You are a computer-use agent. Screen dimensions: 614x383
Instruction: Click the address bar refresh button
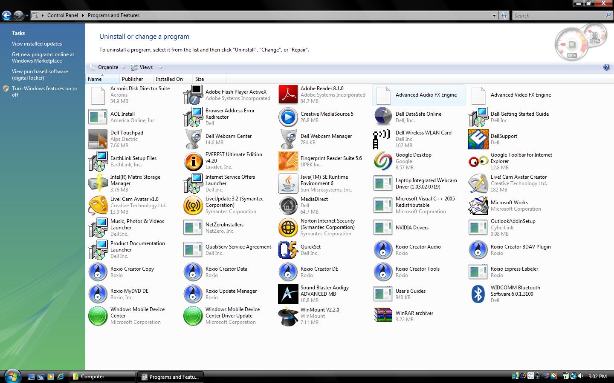point(504,15)
